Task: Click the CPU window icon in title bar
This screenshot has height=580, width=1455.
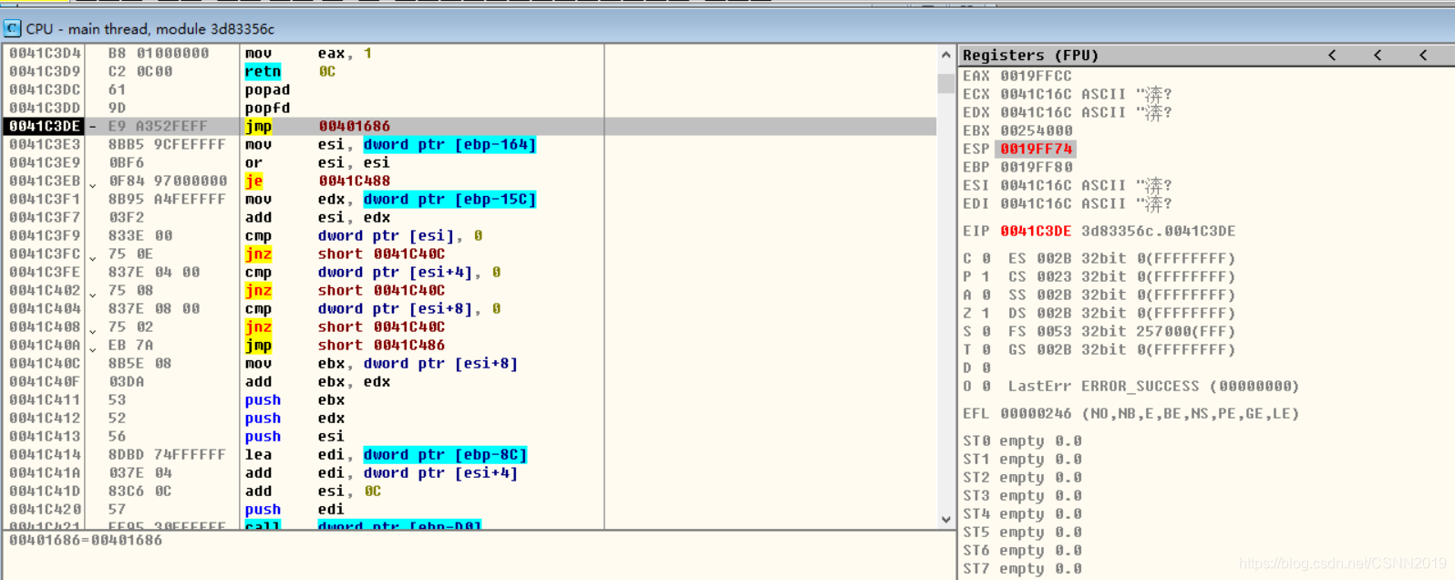Action: tap(12, 28)
